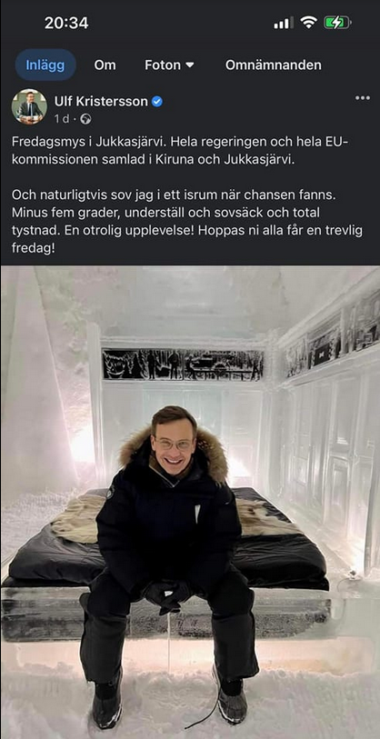Expand the Foton dropdown arrow

(190, 65)
